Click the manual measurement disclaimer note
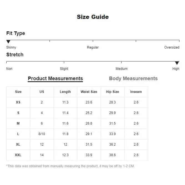The image size is (185, 185). [x=70, y=166]
